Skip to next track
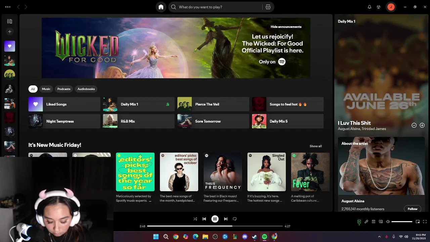The height and width of the screenshot is (242, 430). pos(226,219)
